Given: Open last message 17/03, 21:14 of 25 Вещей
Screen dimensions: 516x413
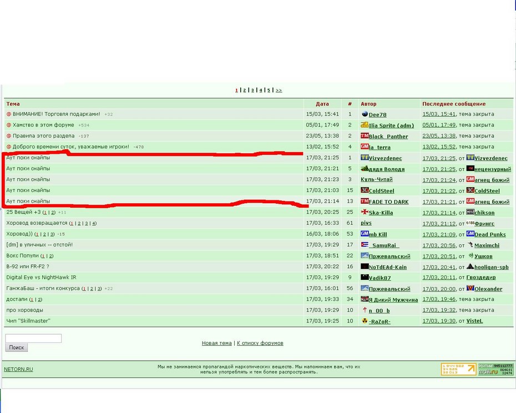Looking at the screenshot, I should point(439,213).
